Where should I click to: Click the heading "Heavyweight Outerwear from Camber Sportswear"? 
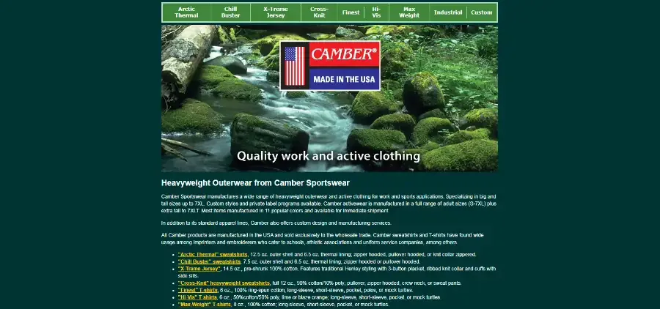[255, 183]
